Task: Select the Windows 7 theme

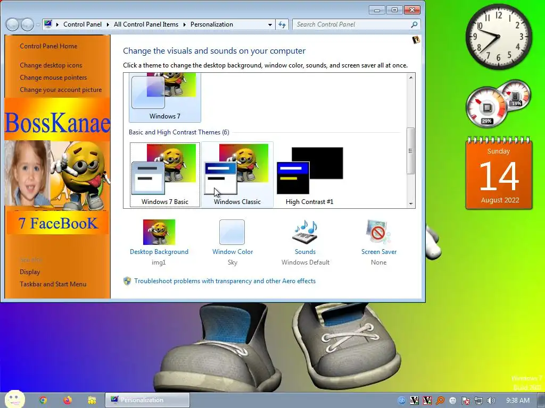Action: click(x=165, y=98)
